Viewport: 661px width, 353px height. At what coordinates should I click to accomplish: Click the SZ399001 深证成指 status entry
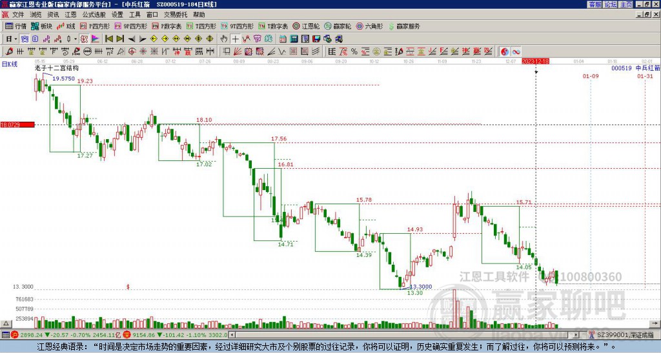tap(625, 335)
